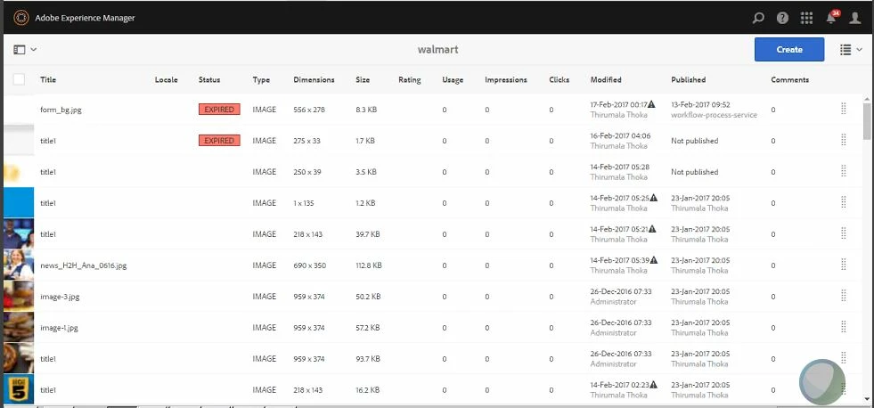Select the thumbnail of image-1.jpg

pos(19,327)
